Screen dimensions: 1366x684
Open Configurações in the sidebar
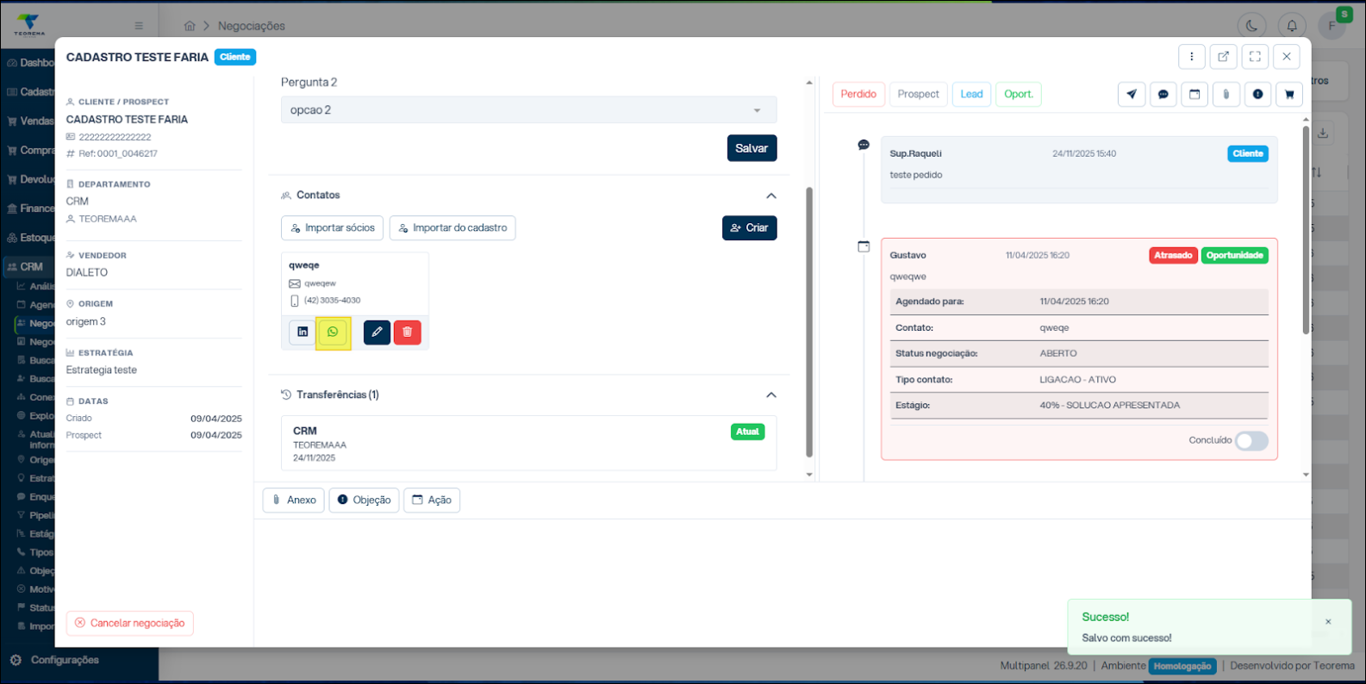65,660
